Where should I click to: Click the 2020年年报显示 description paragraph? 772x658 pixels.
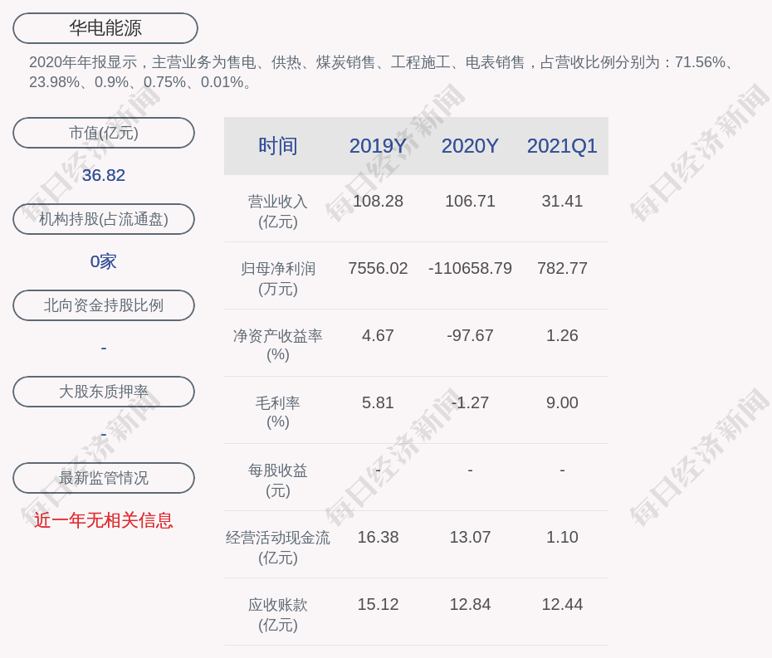tap(382, 72)
